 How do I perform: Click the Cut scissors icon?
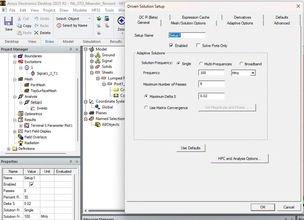pyautogui.click(x=19, y=19)
